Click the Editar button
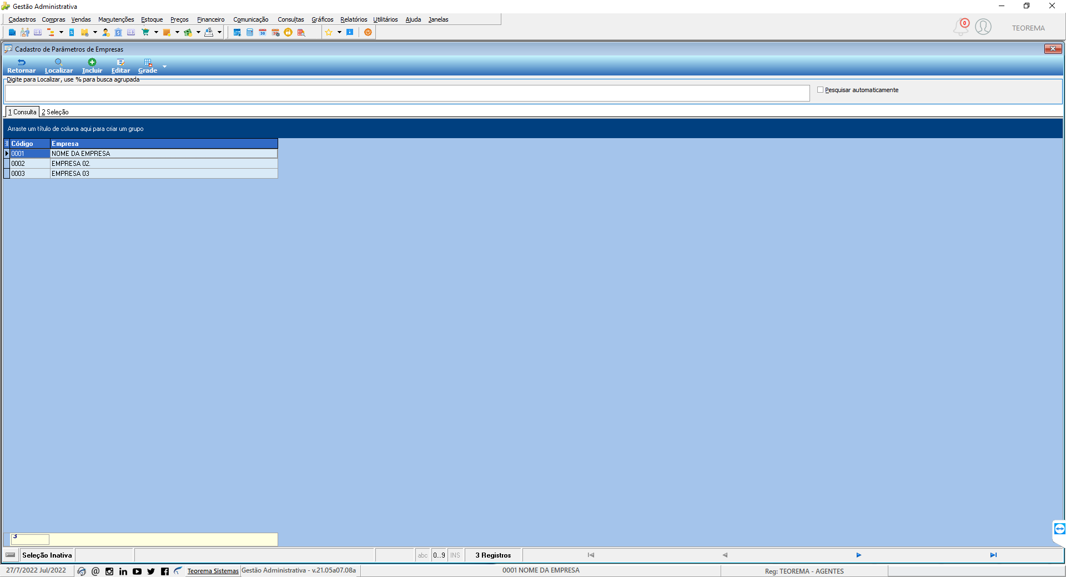 [120, 66]
